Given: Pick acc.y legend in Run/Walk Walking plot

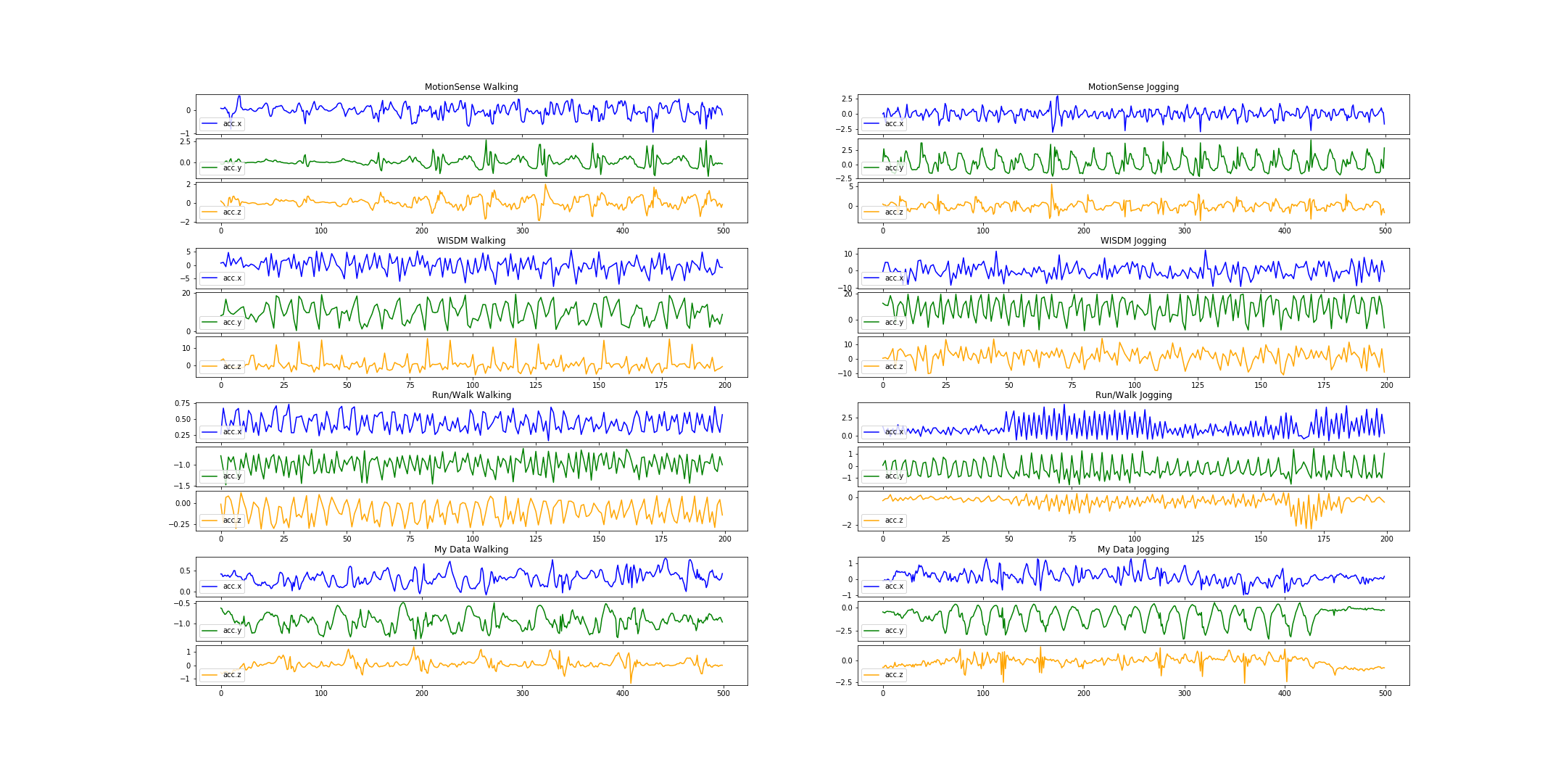Looking at the screenshot, I should [x=222, y=476].
